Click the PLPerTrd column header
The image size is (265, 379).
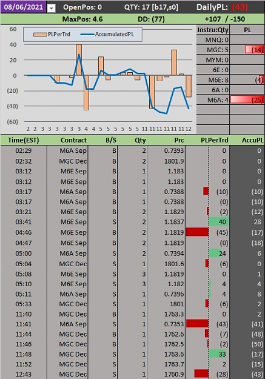[215, 140]
